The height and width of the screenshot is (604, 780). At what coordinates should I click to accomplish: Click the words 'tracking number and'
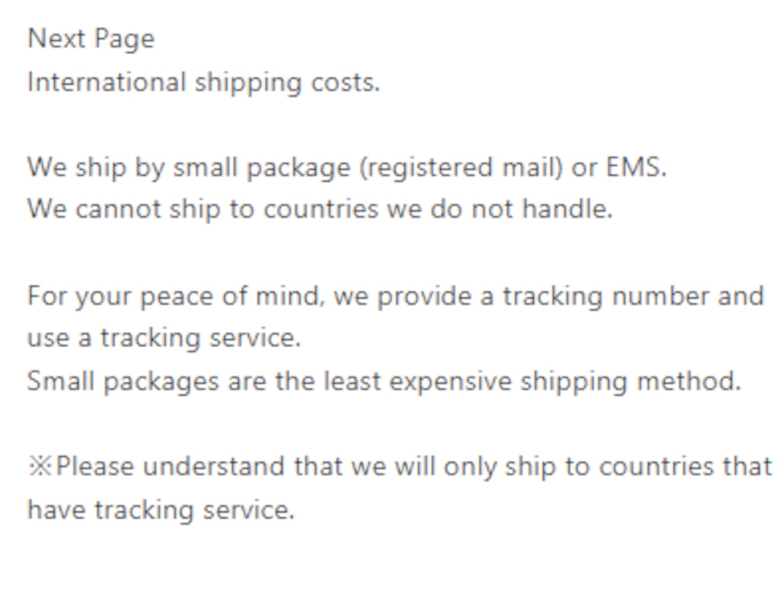pos(633,297)
